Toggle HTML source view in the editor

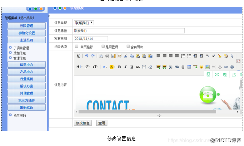(79, 56)
